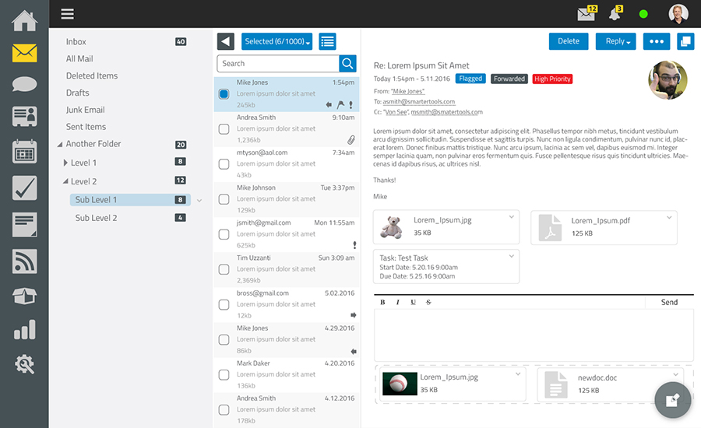Select the Sent Items folder
701x428 pixels.
click(x=86, y=127)
